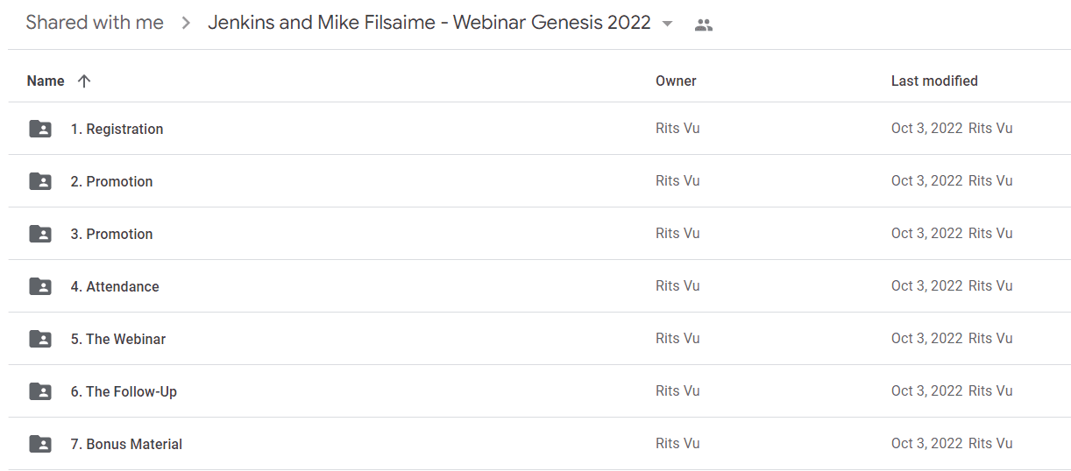
Task: Click the Last modified column header
Action: [x=934, y=81]
